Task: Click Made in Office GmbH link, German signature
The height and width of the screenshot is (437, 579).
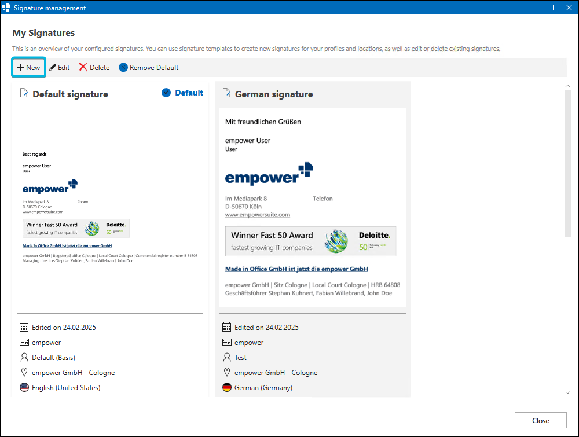Action: point(296,269)
